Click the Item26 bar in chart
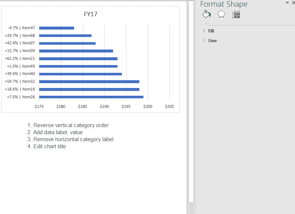Viewport: 295px width, 214px height. 91,97
